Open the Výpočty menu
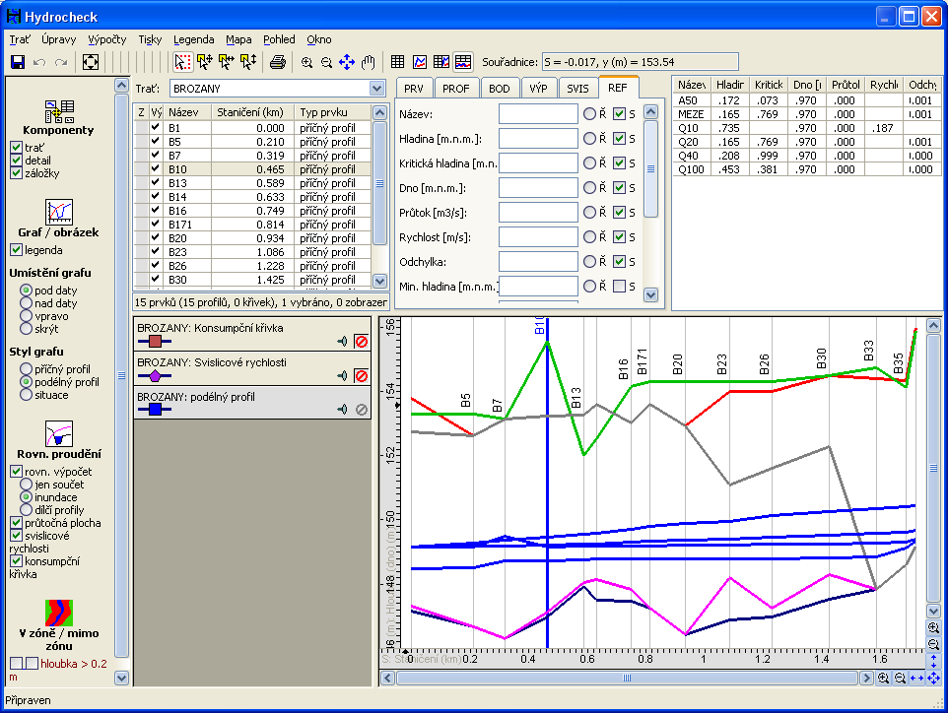The width and height of the screenshot is (948, 713). point(106,39)
